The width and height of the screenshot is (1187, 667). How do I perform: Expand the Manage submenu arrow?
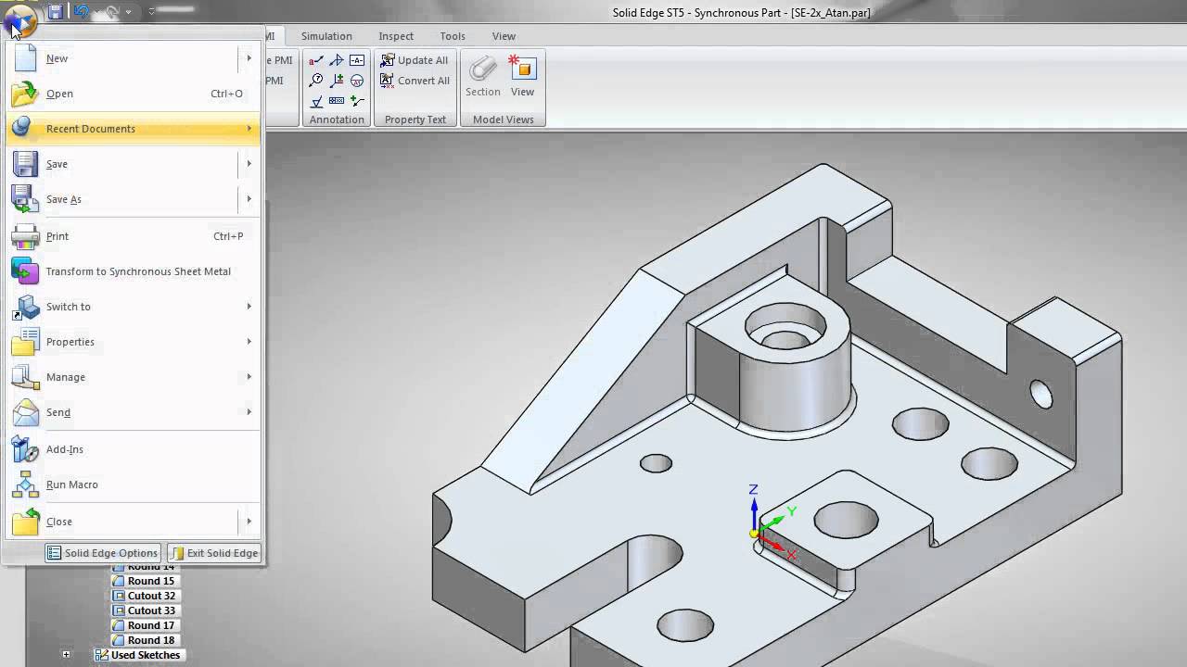249,377
